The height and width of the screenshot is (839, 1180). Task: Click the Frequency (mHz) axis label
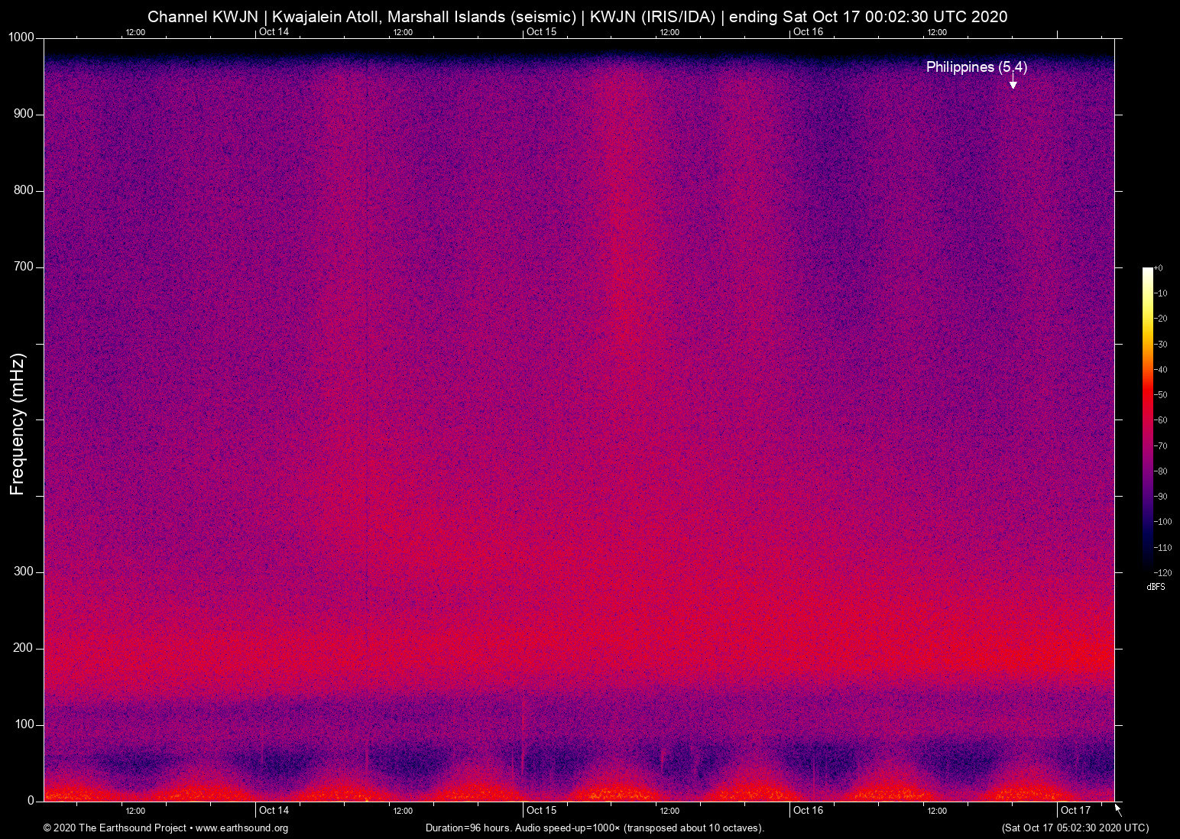tap(18, 424)
